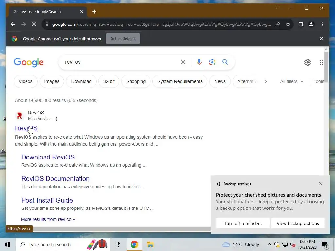This screenshot has width=335, height=251.
Task: Open the Chrome side panel icon
Action: pyautogui.click(x=301, y=24)
